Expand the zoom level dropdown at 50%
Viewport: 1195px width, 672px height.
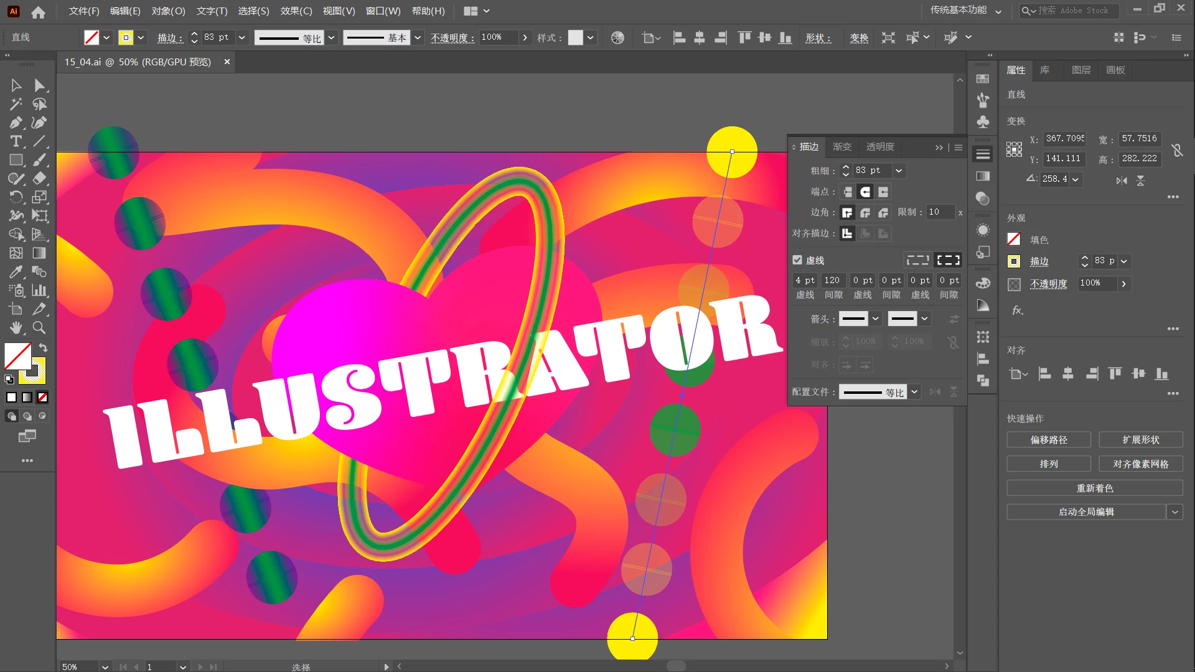(x=105, y=666)
